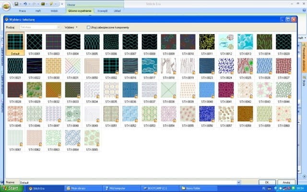
Task: Expand the Wybierz dropdown menu
Action: [71, 27]
